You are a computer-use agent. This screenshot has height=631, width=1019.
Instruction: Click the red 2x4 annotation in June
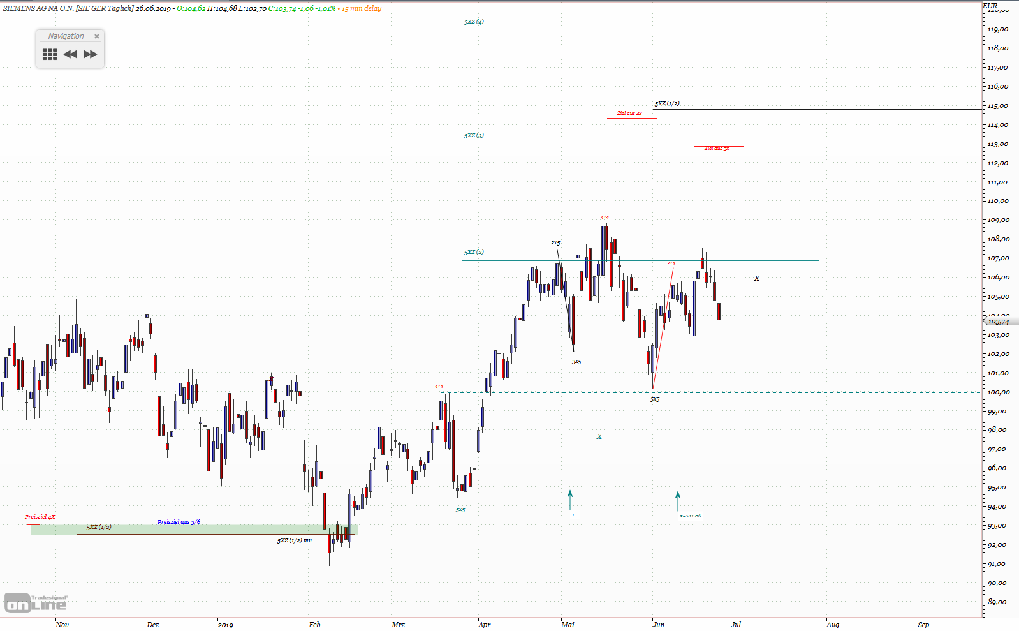(671, 263)
